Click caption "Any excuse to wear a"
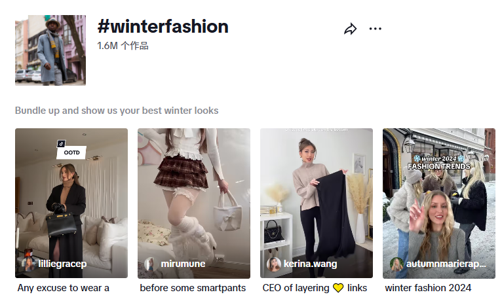502x301 pixels. [x=63, y=288]
